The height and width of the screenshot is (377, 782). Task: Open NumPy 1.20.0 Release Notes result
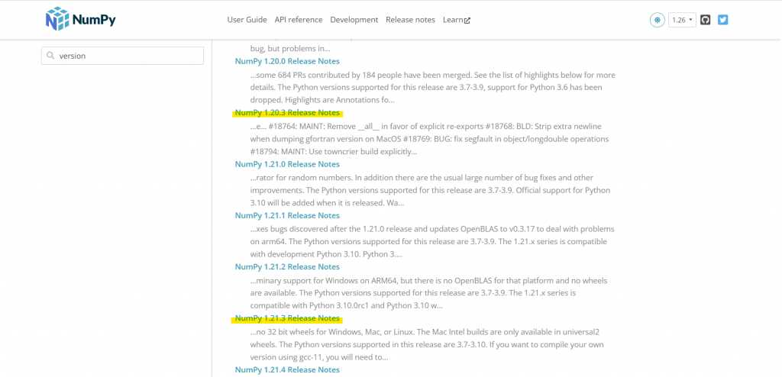point(287,61)
